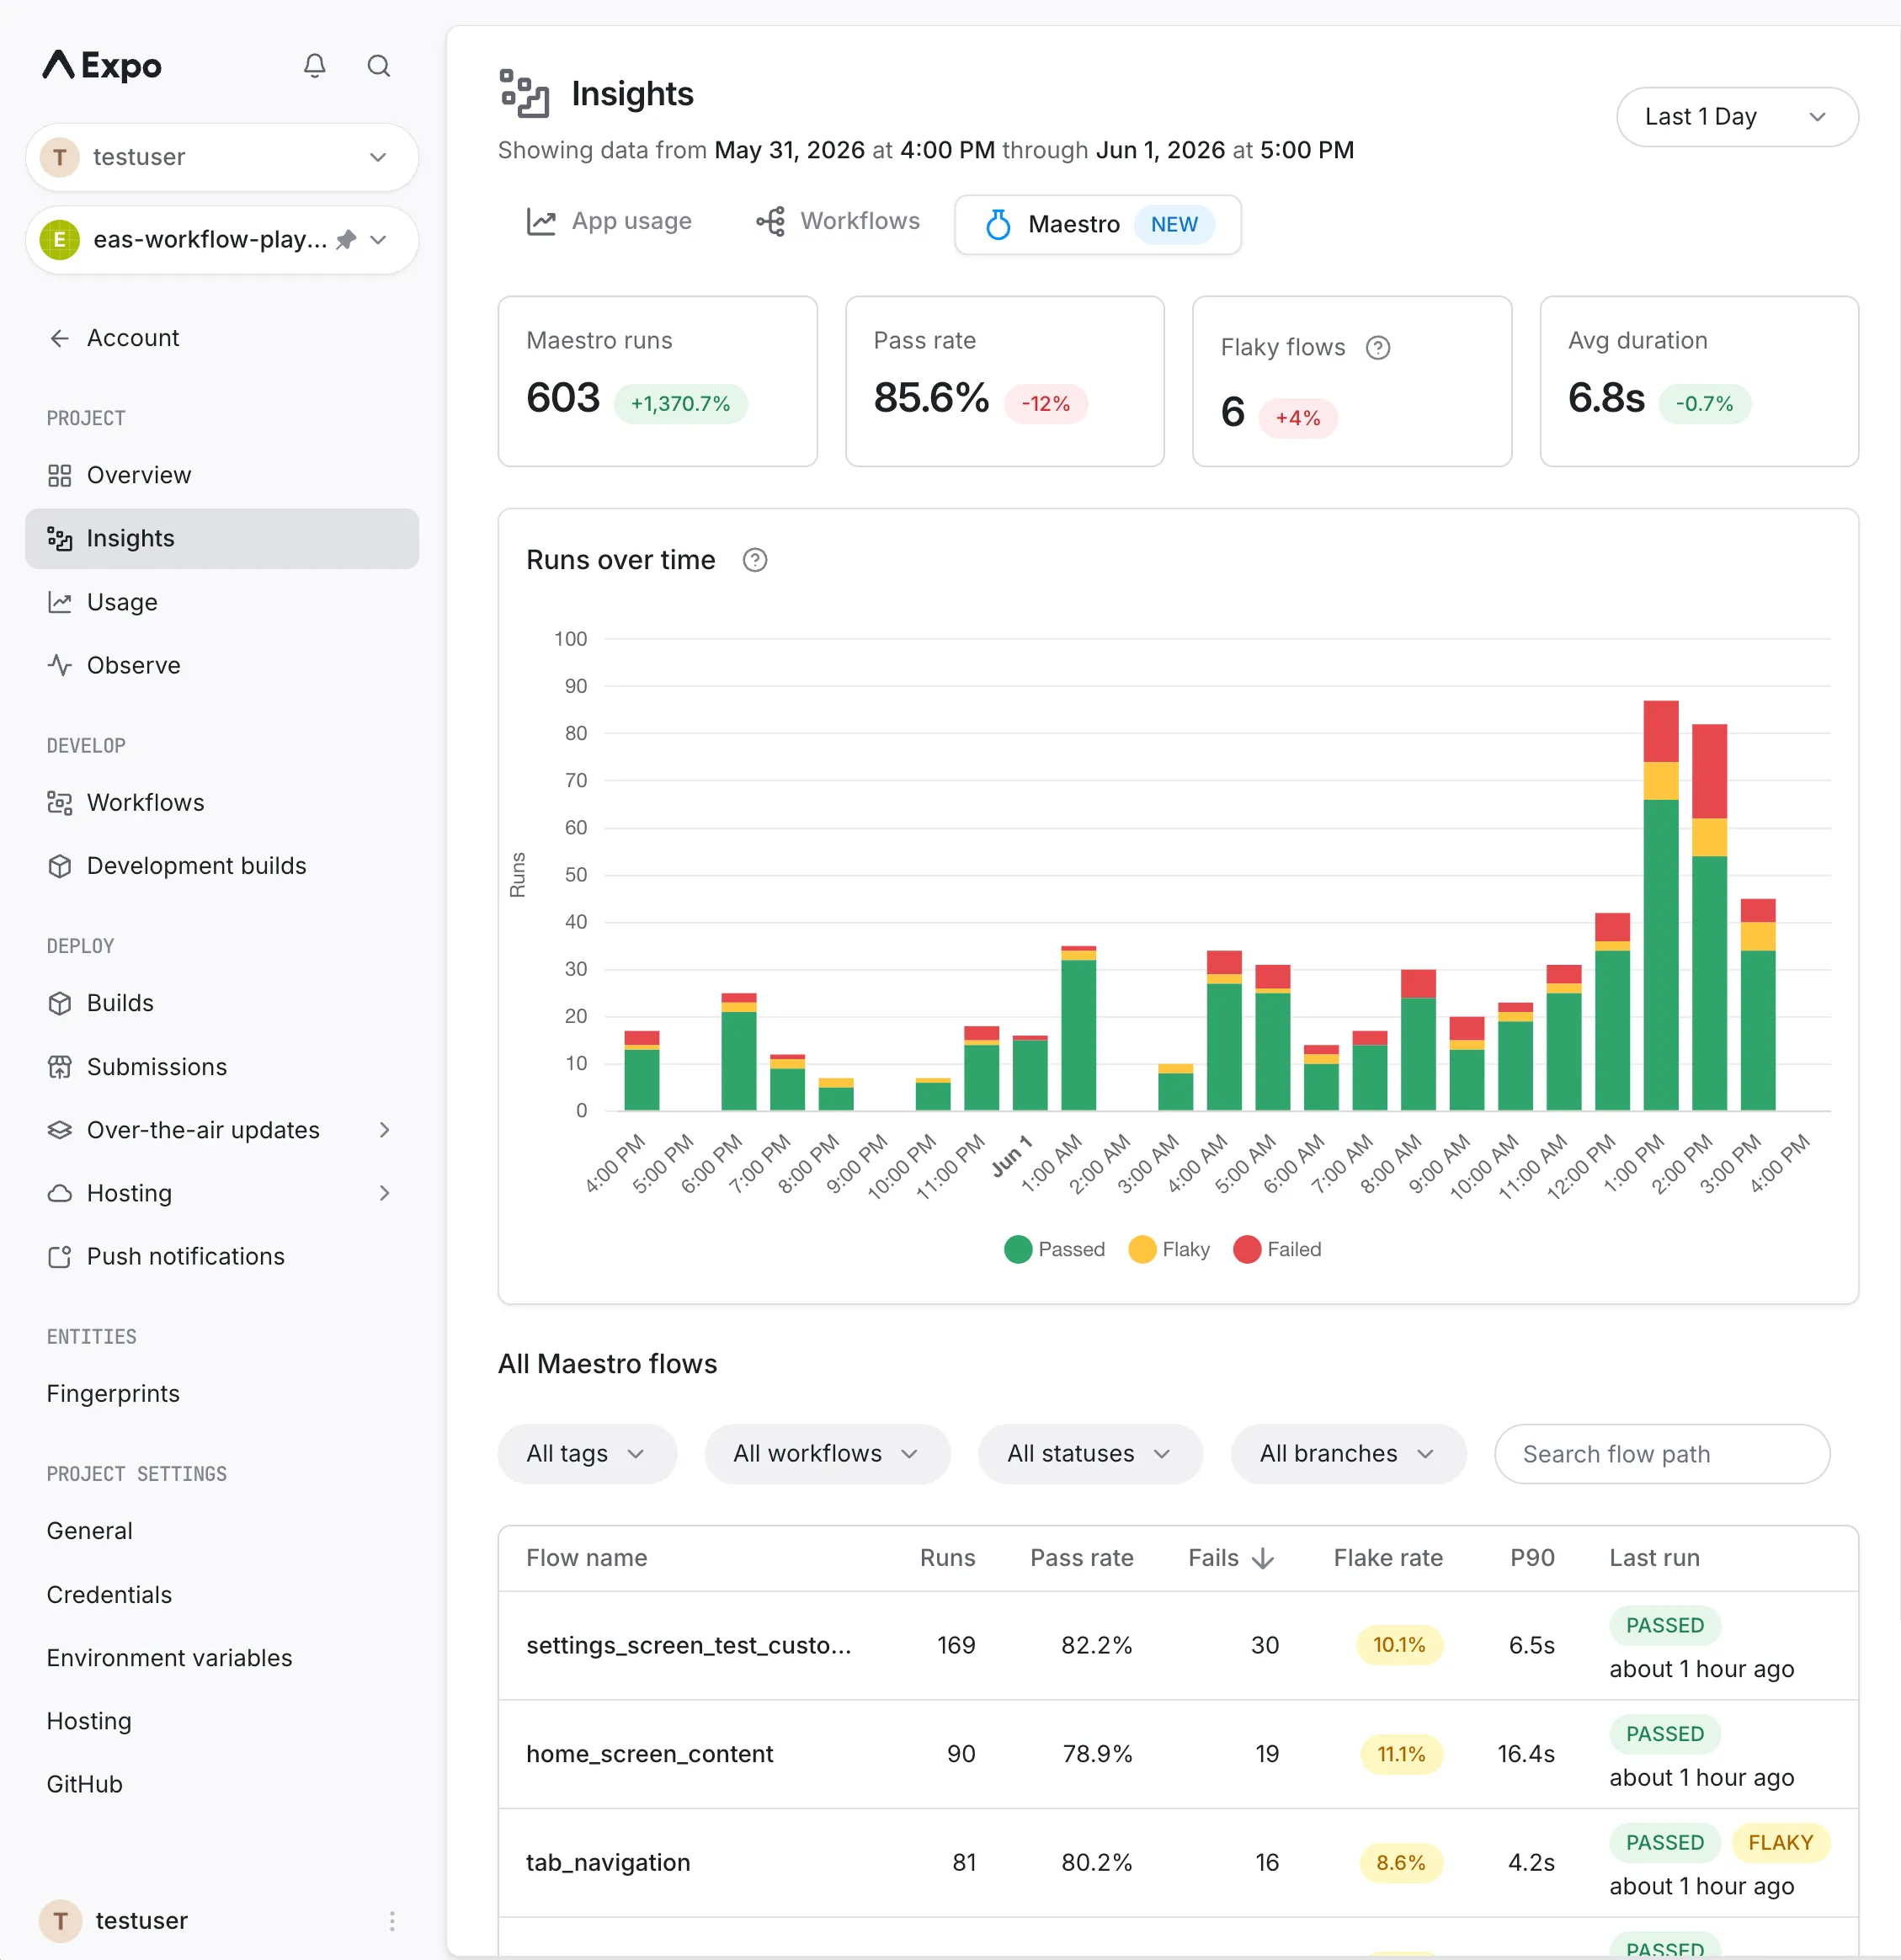The width and height of the screenshot is (1901, 1960).
Task: Open the All branches filter dropdown
Action: 1347,1452
